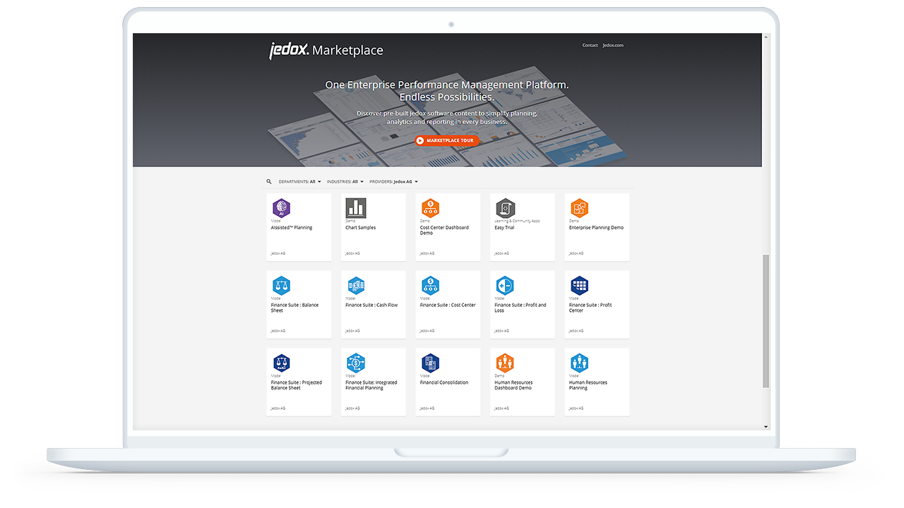Select 'Cost Center Dashboard Demo' title

444,230
